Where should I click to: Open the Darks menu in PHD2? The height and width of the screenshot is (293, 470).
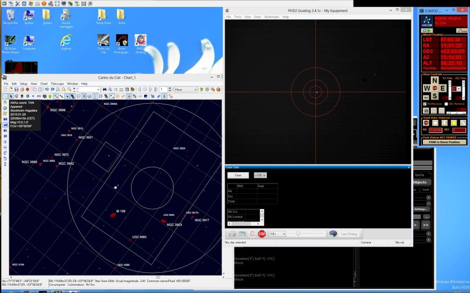coord(258,17)
